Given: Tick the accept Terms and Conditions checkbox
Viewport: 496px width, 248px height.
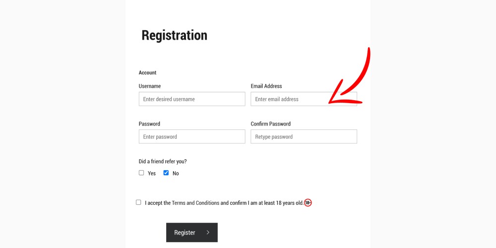Looking at the screenshot, I should click(x=138, y=202).
